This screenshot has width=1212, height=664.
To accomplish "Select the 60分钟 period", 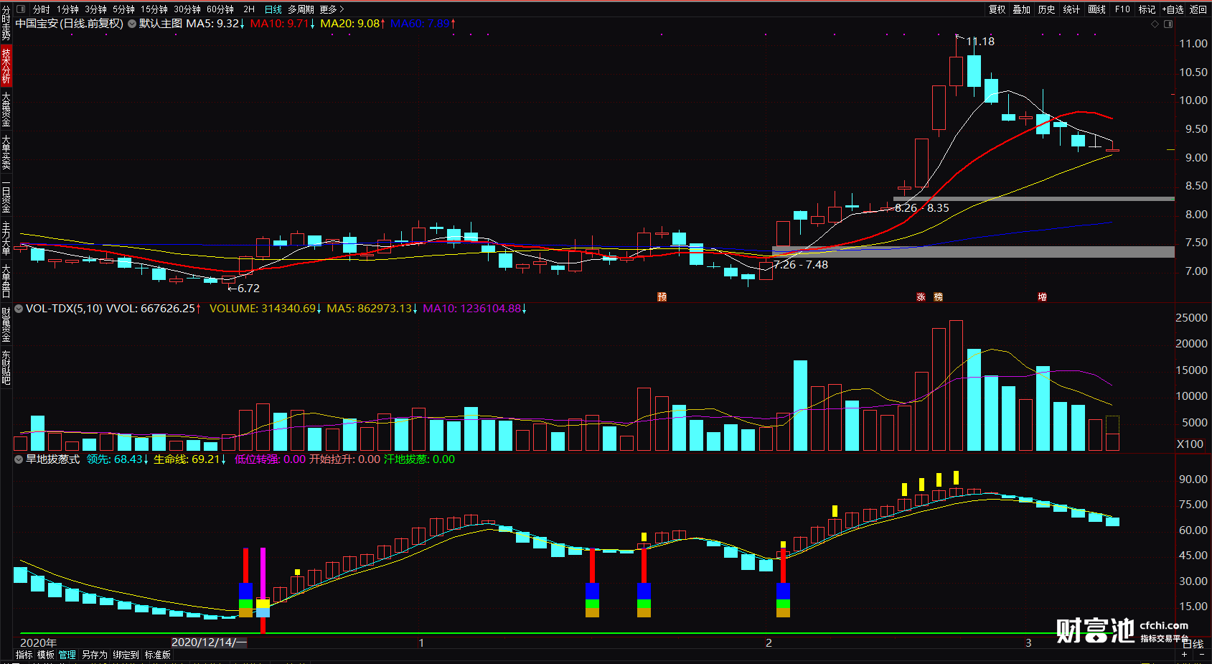I will 220,9.
